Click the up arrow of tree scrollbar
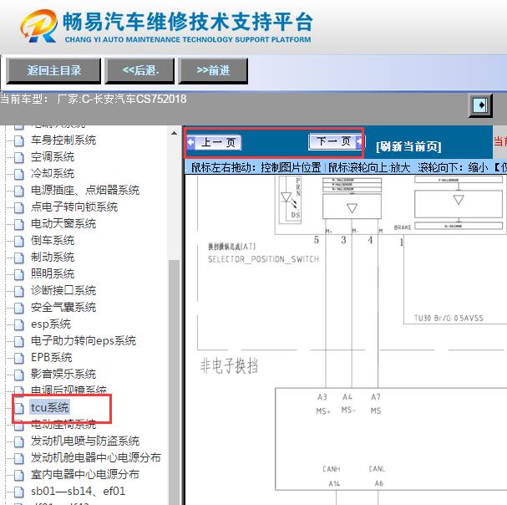Screen dimensions: 507x505 click(x=174, y=133)
